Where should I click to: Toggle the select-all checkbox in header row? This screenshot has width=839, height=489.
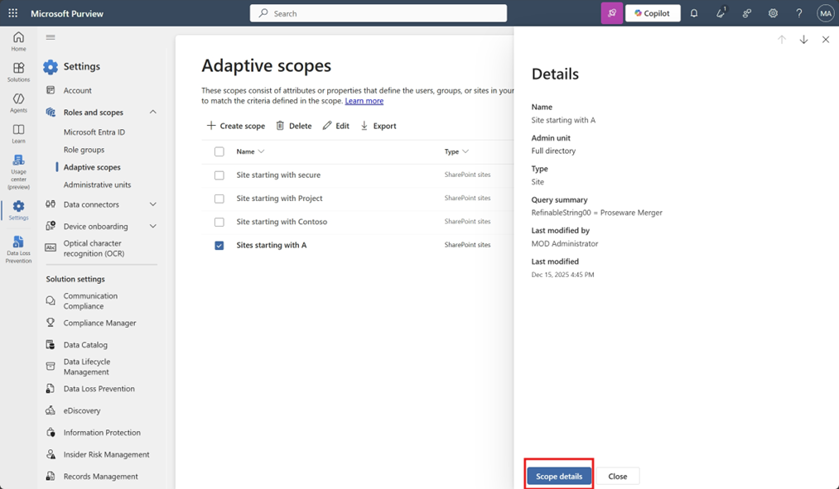click(x=219, y=151)
